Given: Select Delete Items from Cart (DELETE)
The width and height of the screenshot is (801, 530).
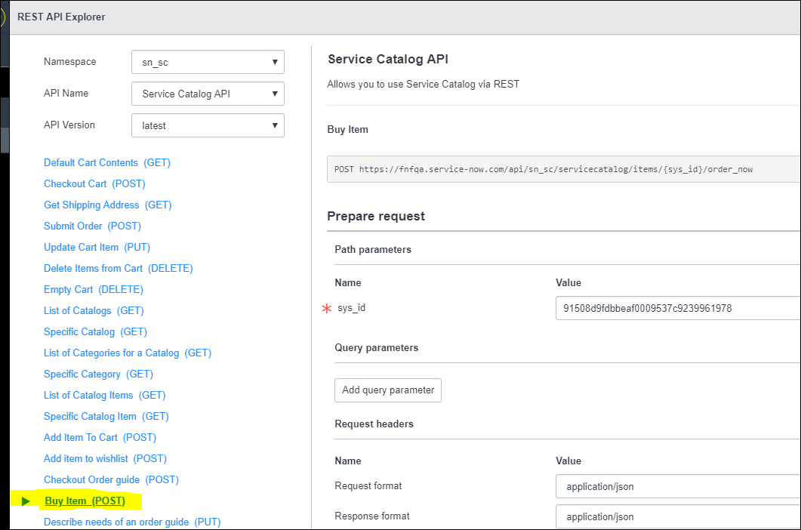Looking at the screenshot, I should 118,269.
